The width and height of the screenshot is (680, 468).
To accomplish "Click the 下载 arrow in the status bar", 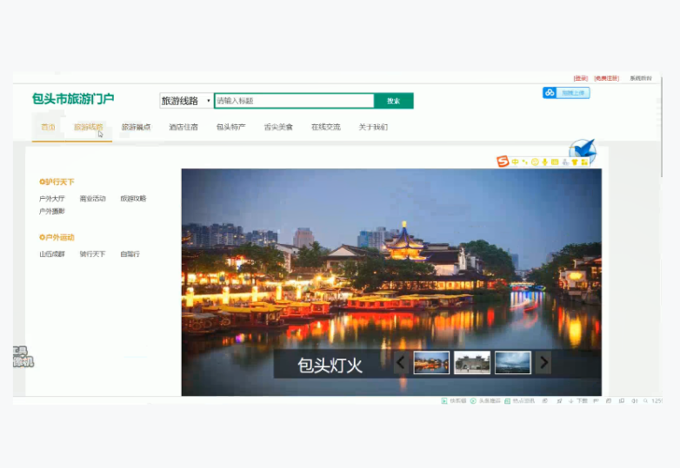I will [571, 401].
